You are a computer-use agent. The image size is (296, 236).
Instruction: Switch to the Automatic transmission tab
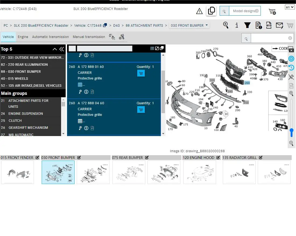(50, 37)
